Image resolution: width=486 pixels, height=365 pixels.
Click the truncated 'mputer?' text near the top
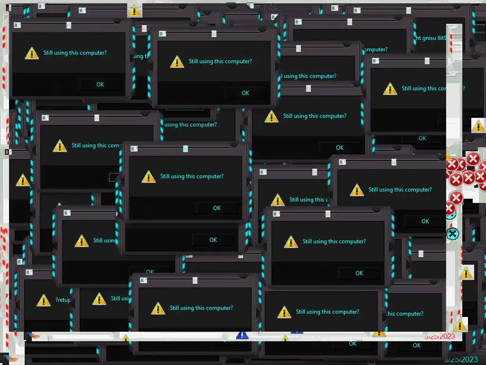(x=376, y=49)
